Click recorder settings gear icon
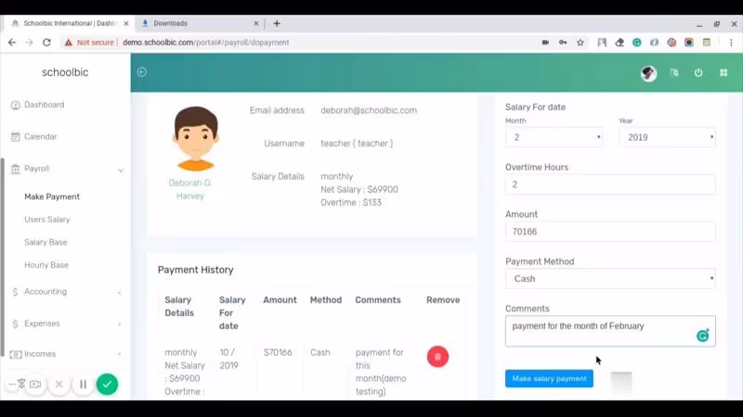Screen dimensions: 743x417 click(x=21, y=383)
